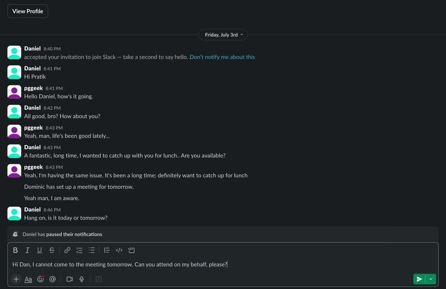This screenshot has height=289, width=446.
Task: Insert a code block
Action: (x=131, y=250)
